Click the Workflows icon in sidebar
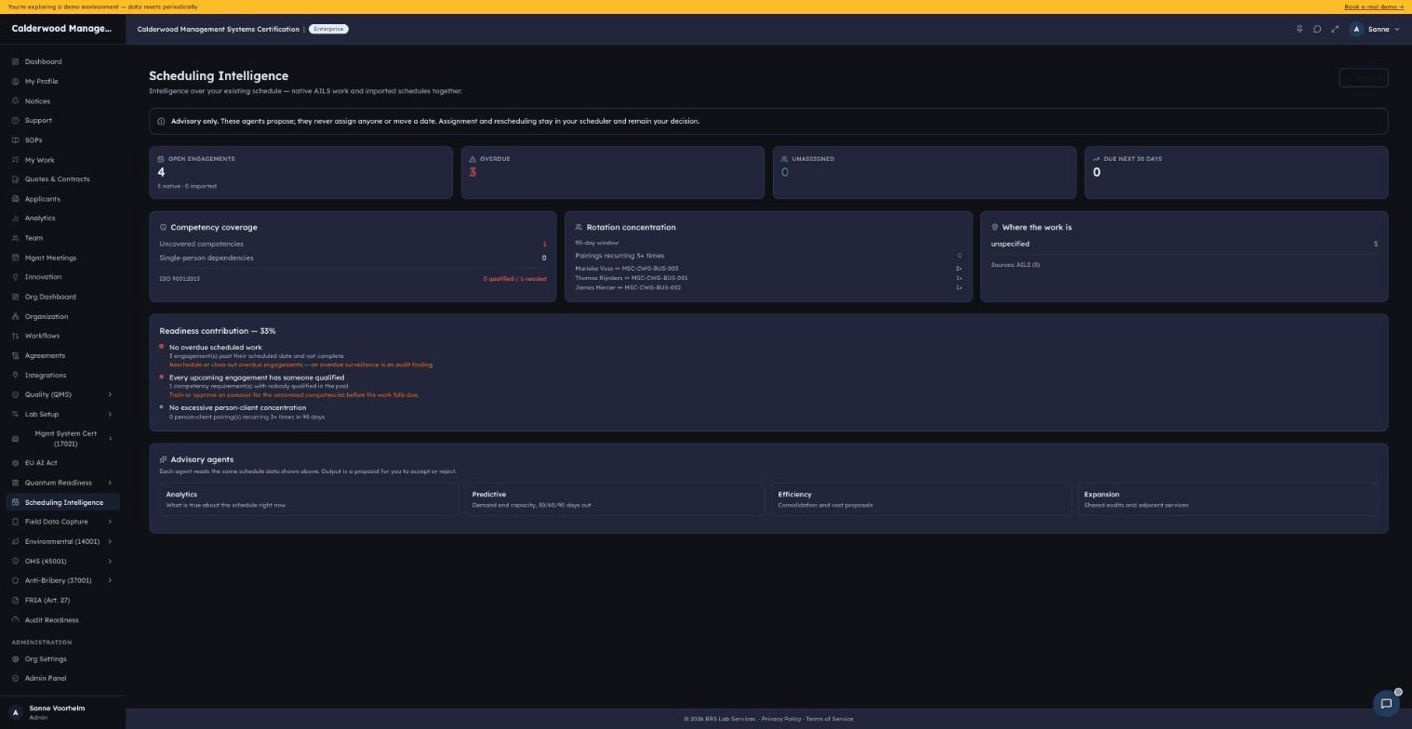 click(16, 336)
